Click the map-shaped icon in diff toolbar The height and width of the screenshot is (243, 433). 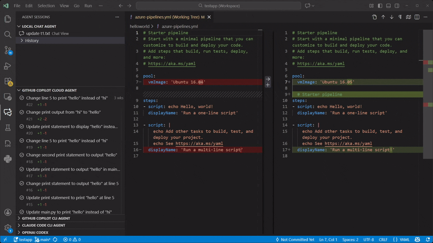[408, 17]
